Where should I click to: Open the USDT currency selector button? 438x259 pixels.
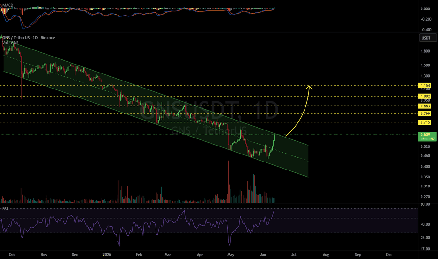point(427,38)
